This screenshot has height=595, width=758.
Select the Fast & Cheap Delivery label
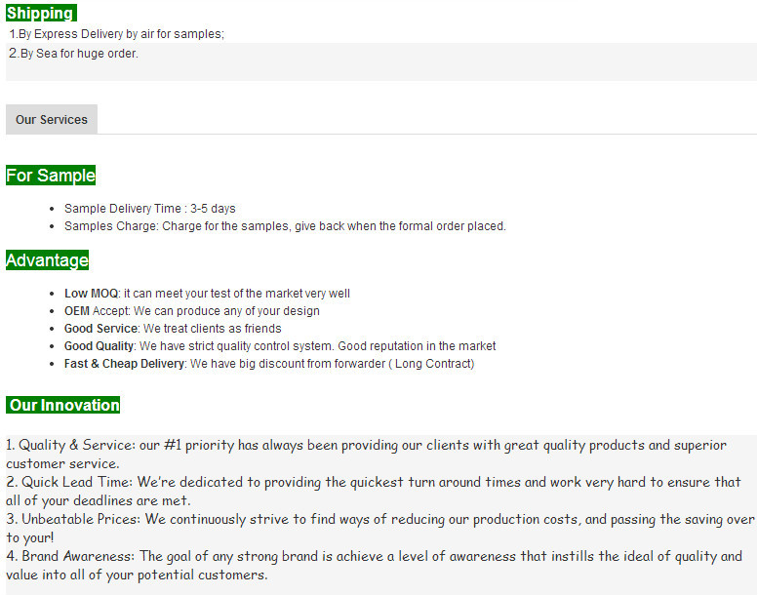[x=124, y=364]
